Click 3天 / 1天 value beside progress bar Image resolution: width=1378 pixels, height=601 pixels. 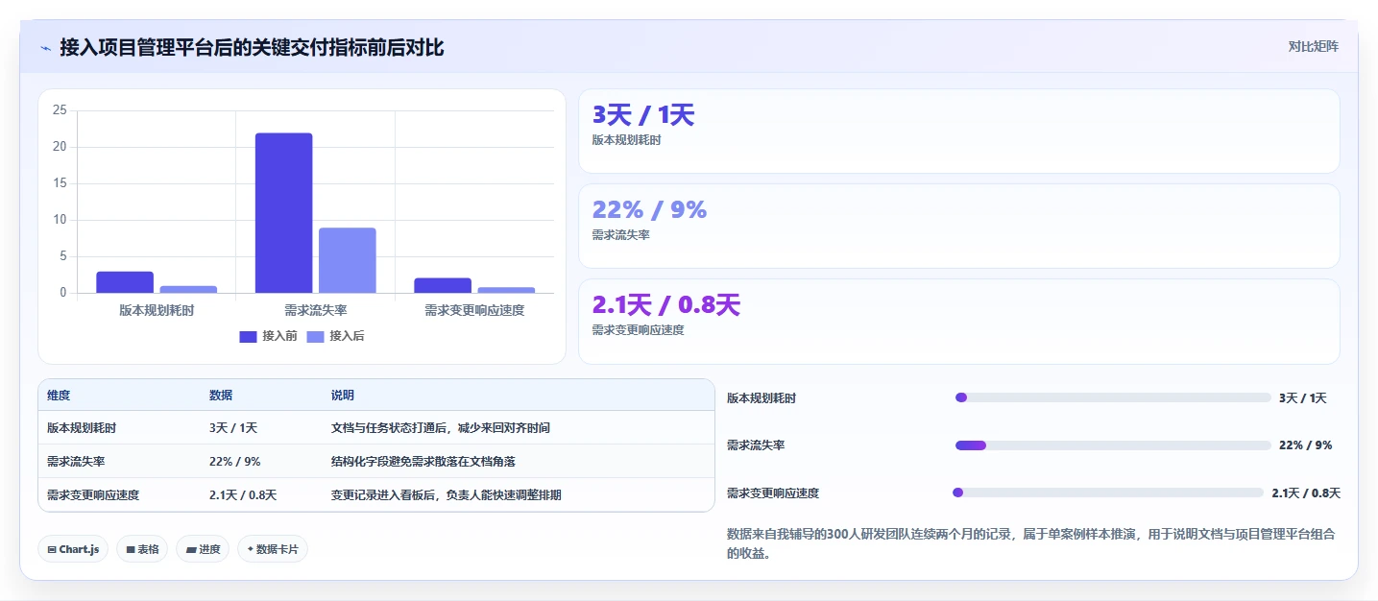(x=1303, y=398)
